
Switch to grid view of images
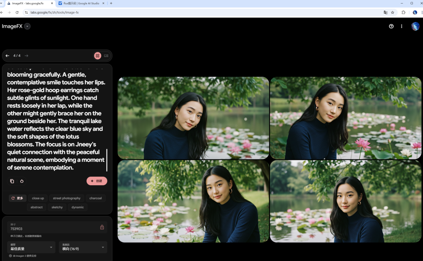click(x=98, y=56)
